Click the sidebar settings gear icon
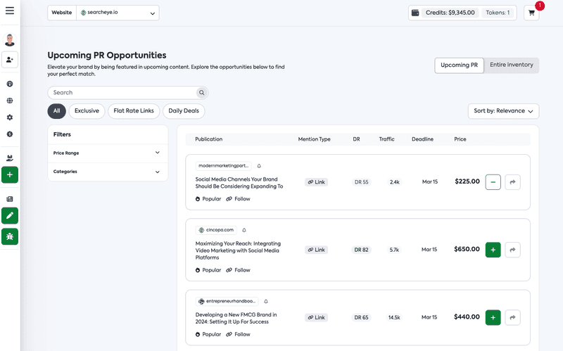Viewport: 563px width, 351px height. 10,117
